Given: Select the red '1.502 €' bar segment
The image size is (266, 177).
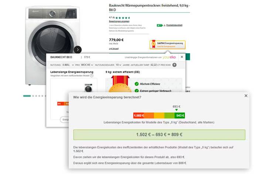Looking at the screenshot, I should click(139, 115).
